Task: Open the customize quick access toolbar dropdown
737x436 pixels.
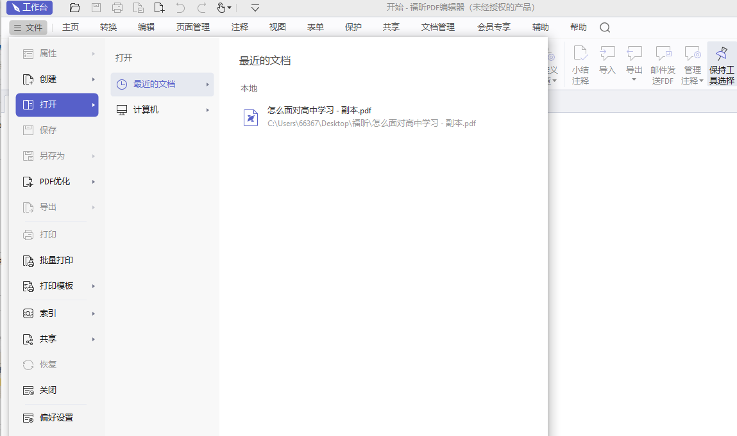Action: click(255, 8)
